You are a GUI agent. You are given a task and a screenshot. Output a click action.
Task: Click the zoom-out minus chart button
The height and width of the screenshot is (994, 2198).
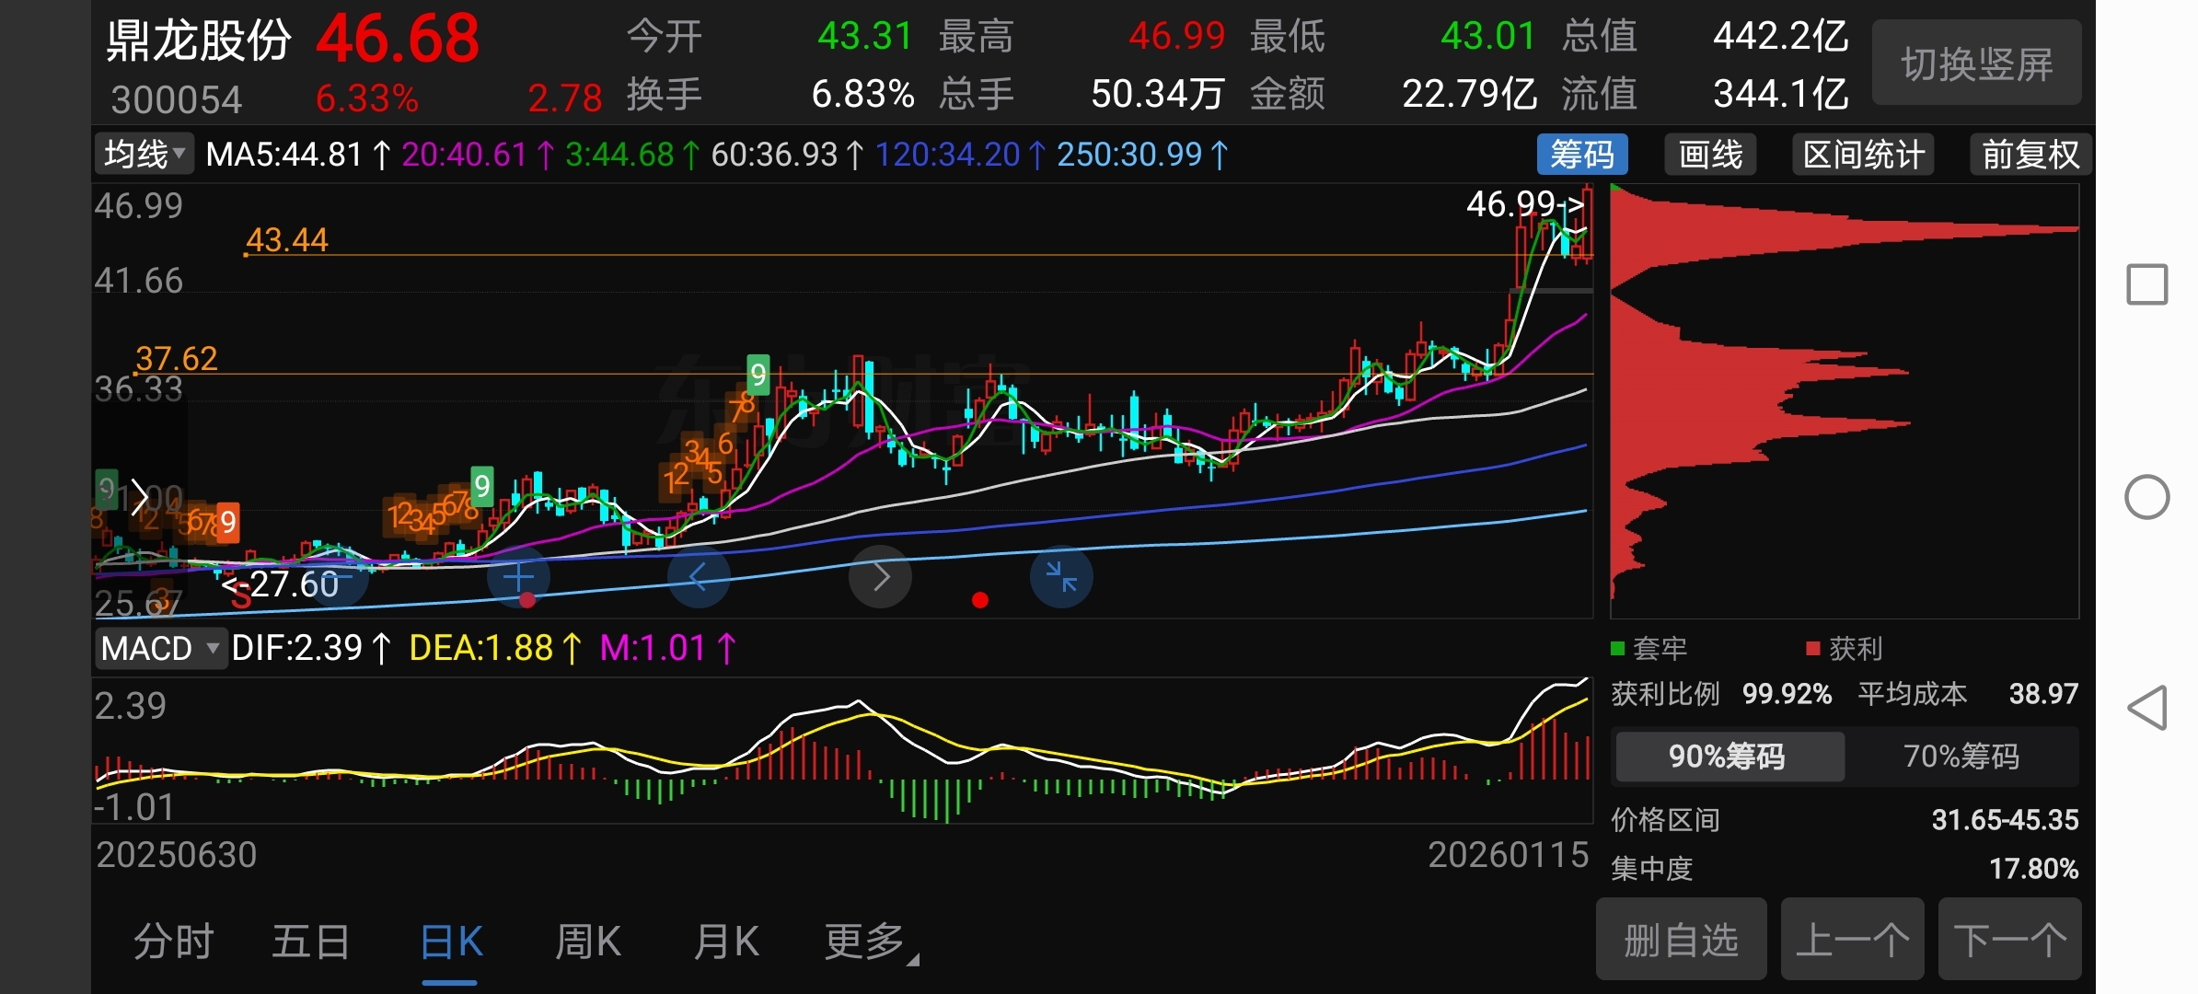point(337,577)
